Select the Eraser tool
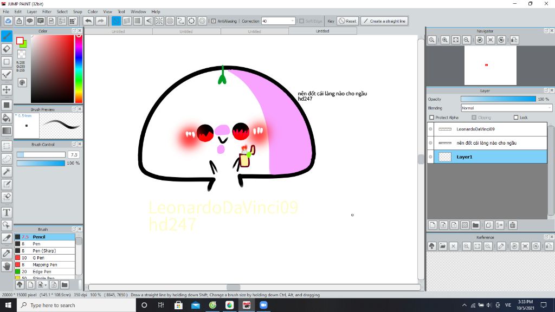 [x=7, y=49]
